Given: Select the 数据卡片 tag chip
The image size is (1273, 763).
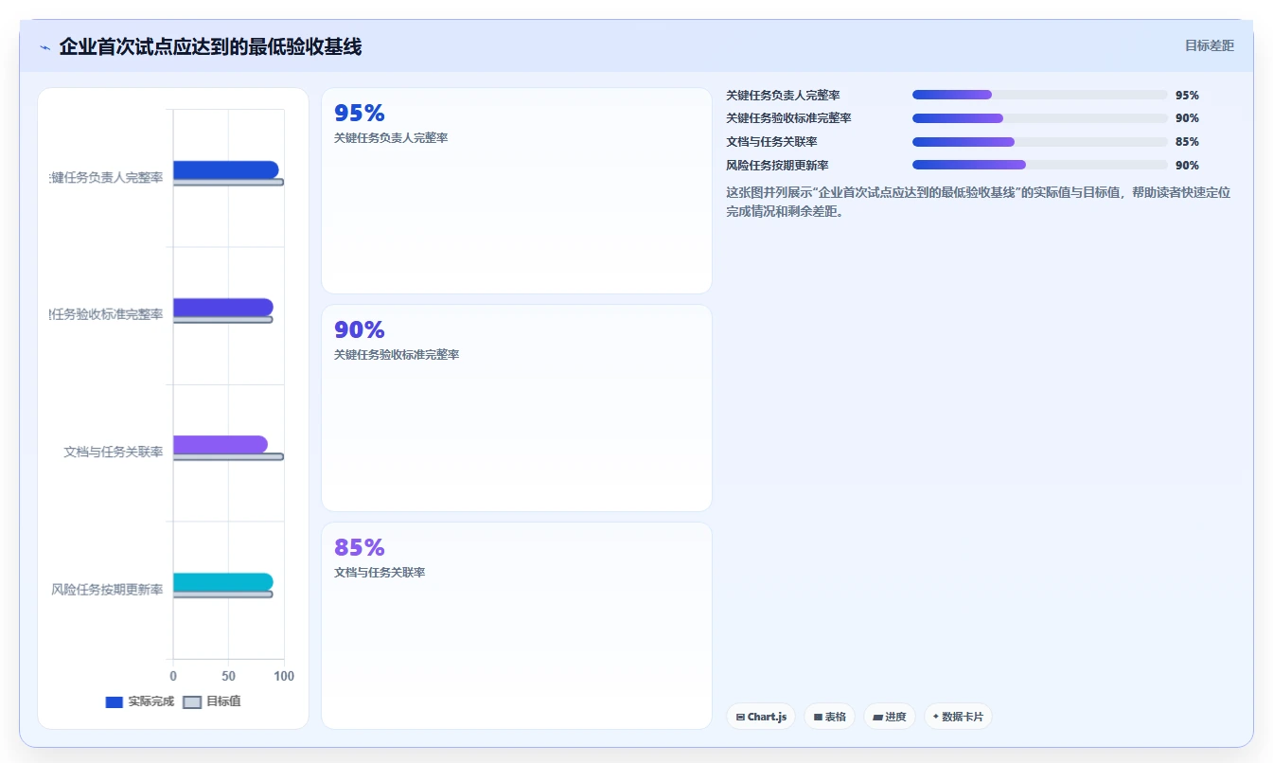Looking at the screenshot, I should [x=958, y=717].
